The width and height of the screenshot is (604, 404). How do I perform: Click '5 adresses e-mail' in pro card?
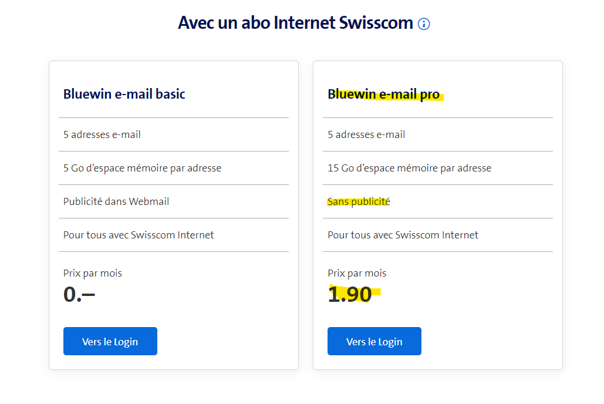(x=366, y=134)
